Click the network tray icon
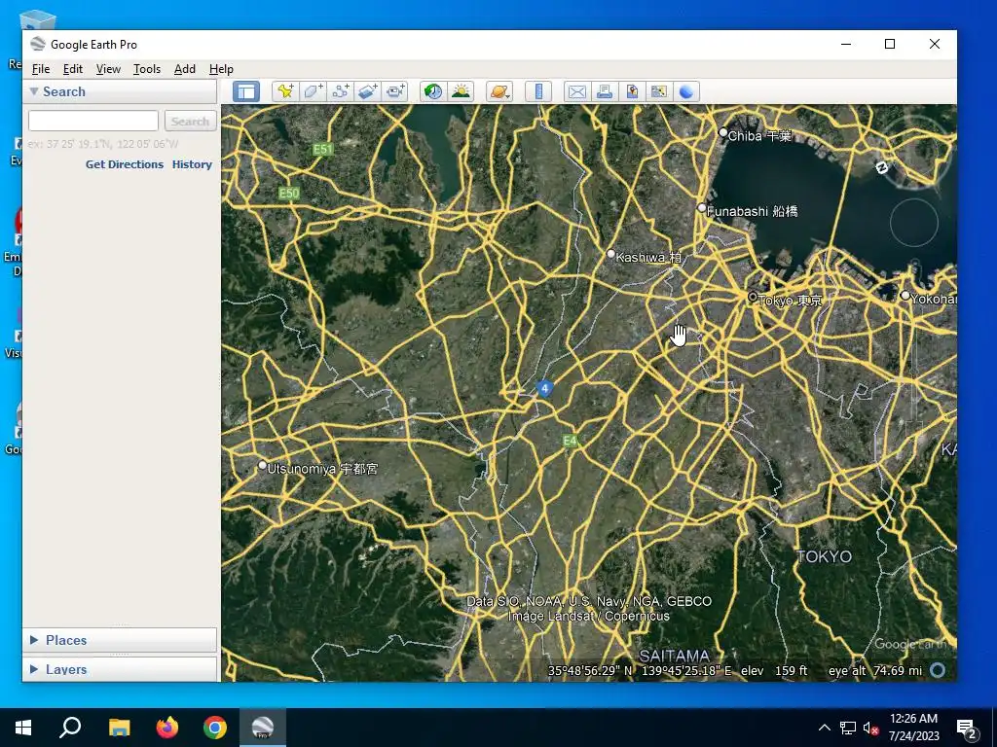The image size is (997, 747). click(x=848, y=728)
